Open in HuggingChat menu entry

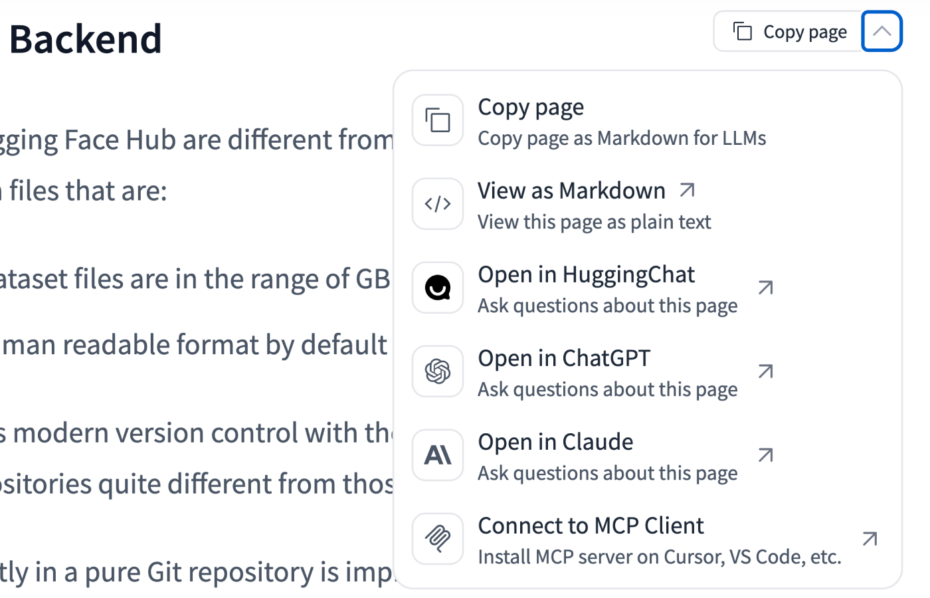pyautogui.click(x=586, y=275)
